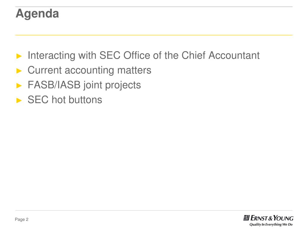This screenshot has height=231, width=308.
Task: Click yellow arrow bullet beside Current accounting matters
Action: (x=19, y=71)
